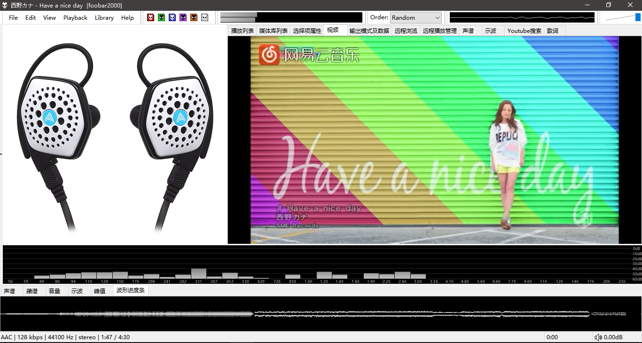Click the volume slider handle
Viewport: 642px width, 343px height.
coord(638,17)
